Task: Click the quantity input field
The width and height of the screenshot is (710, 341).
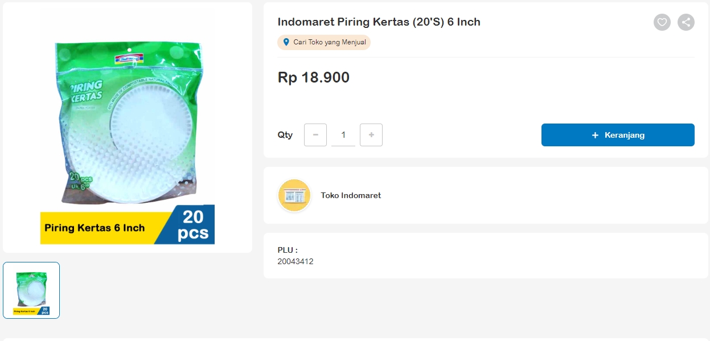Action: 343,135
